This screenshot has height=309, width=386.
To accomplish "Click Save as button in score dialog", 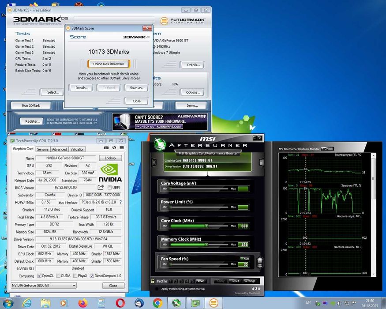I will click(x=137, y=88).
